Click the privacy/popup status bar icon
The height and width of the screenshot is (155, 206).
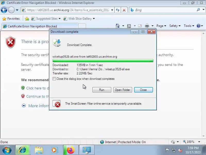click(x=173, y=142)
